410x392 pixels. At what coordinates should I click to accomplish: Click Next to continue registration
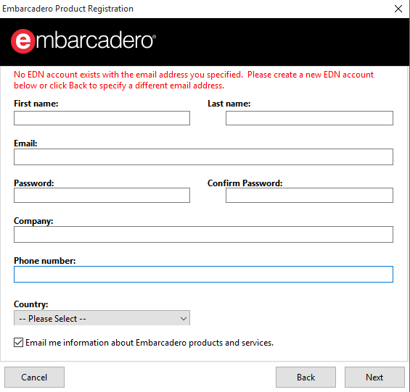tap(374, 377)
